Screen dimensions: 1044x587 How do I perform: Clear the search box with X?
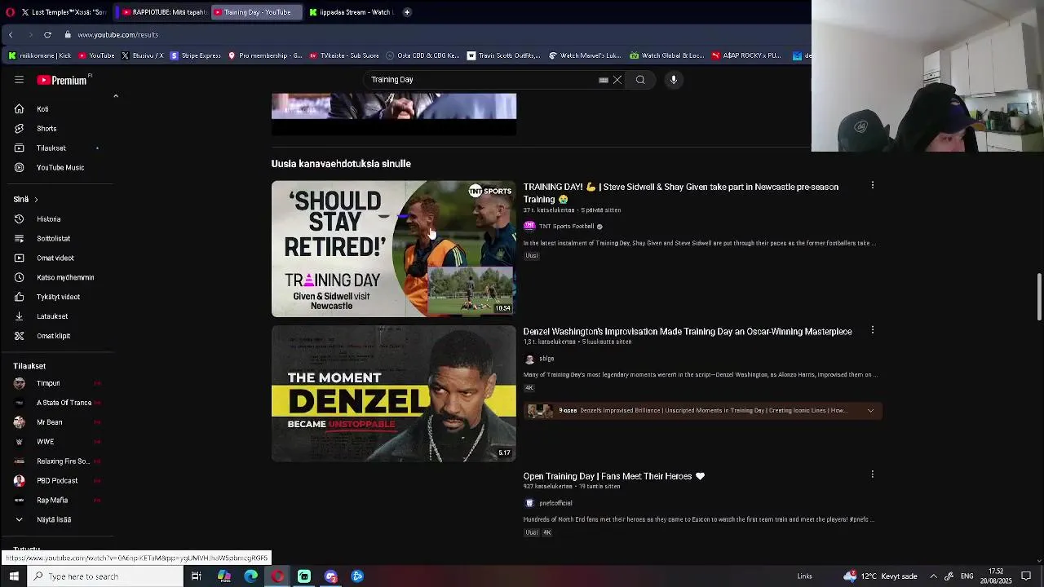click(617, 80)
